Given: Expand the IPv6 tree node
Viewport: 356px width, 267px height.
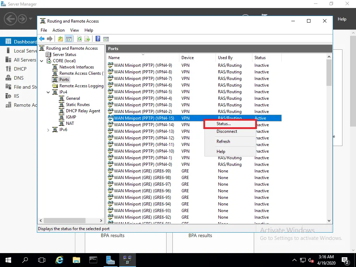Looking at the screenshot, I should point(48,130).
